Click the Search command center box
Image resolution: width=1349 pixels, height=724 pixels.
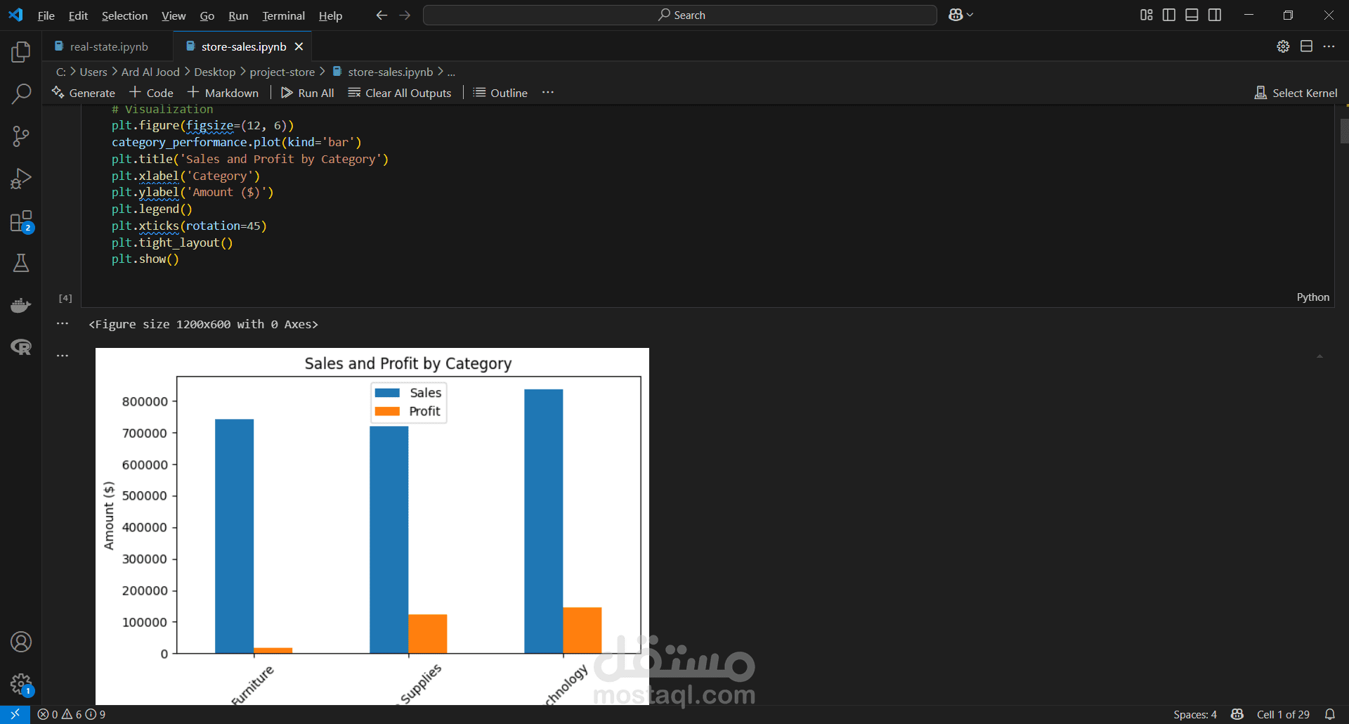coord(680,15)
